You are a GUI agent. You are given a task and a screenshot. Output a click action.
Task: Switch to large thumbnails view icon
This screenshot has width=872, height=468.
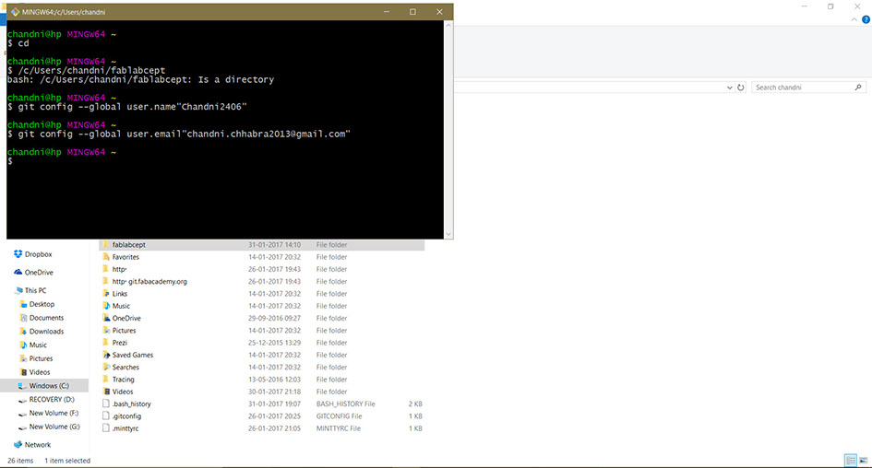coord(863,461)
